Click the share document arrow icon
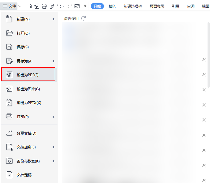This screenshot has width=210, height=183. pyautogui.click(x=9, y=133)
